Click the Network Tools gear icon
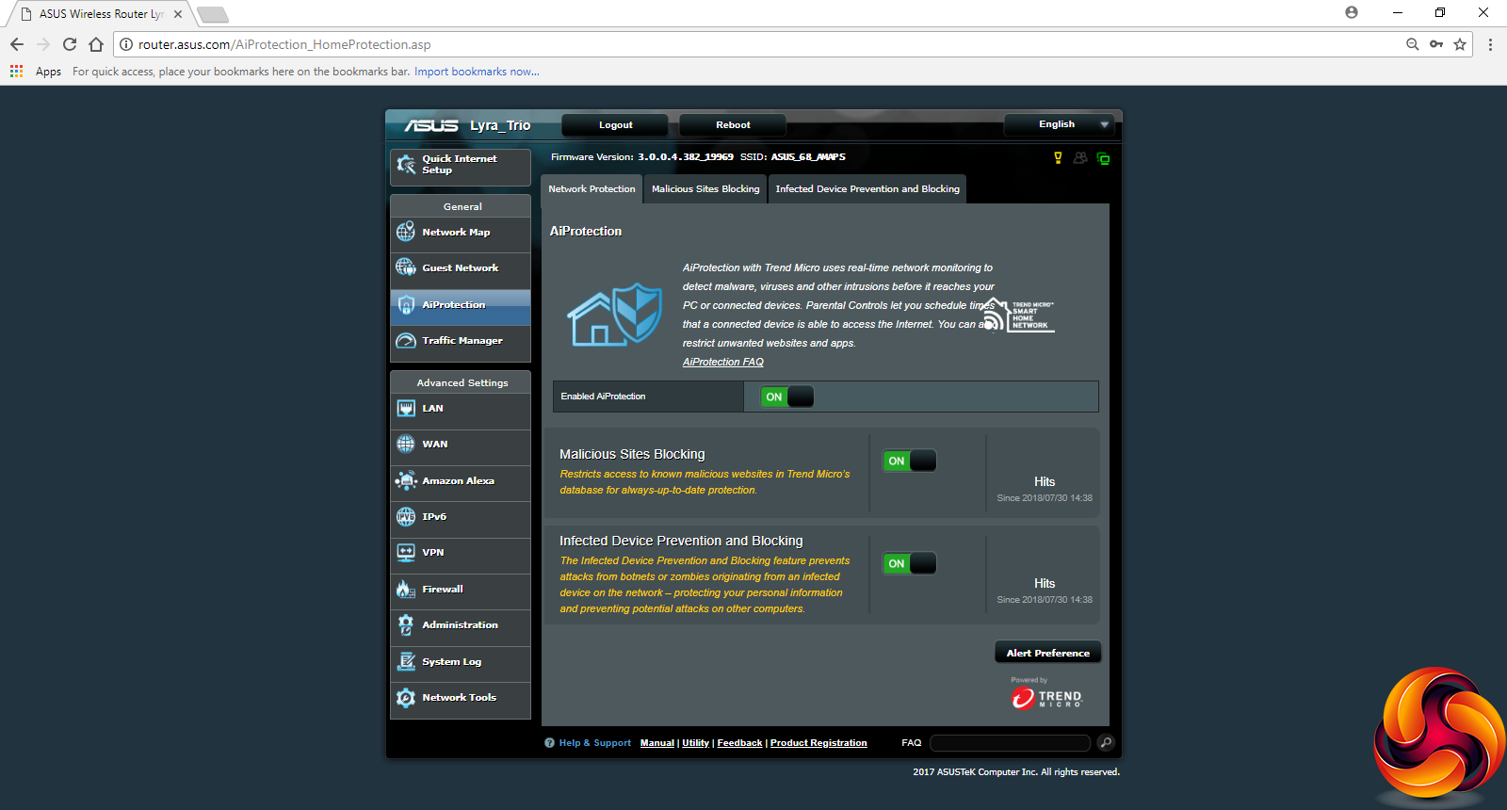Viewport: 1507px width, 810px height. [x=406, y=697]
